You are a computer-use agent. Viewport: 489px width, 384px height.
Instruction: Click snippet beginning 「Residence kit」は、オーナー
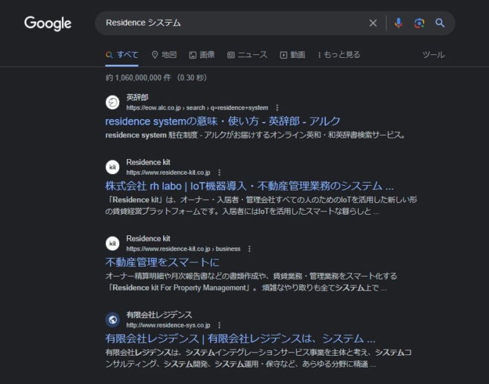point(261,205)
